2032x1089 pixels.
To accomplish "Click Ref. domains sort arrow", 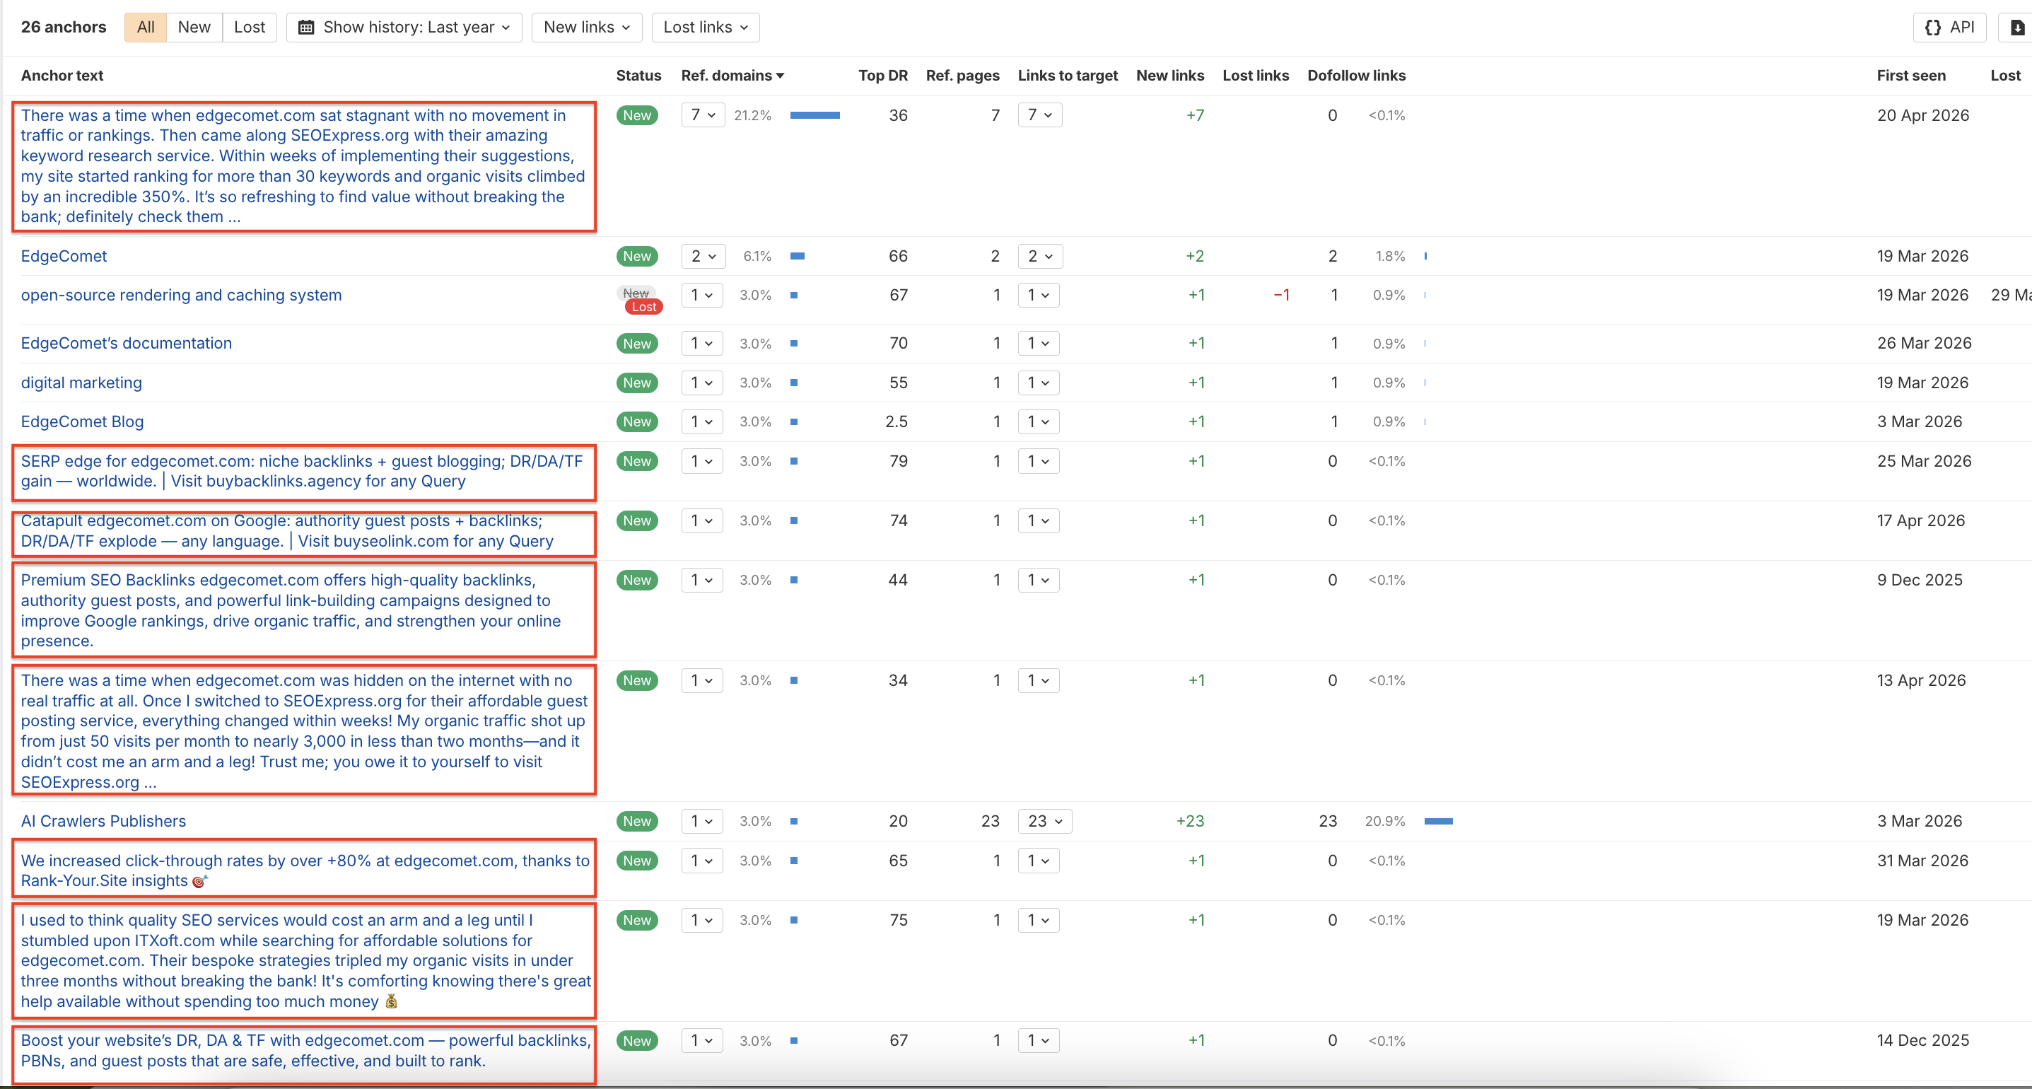I will click(x=780, y=76).
